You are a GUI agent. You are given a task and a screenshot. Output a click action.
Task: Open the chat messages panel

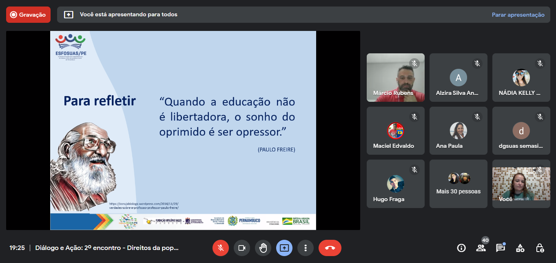pos(500,248)
